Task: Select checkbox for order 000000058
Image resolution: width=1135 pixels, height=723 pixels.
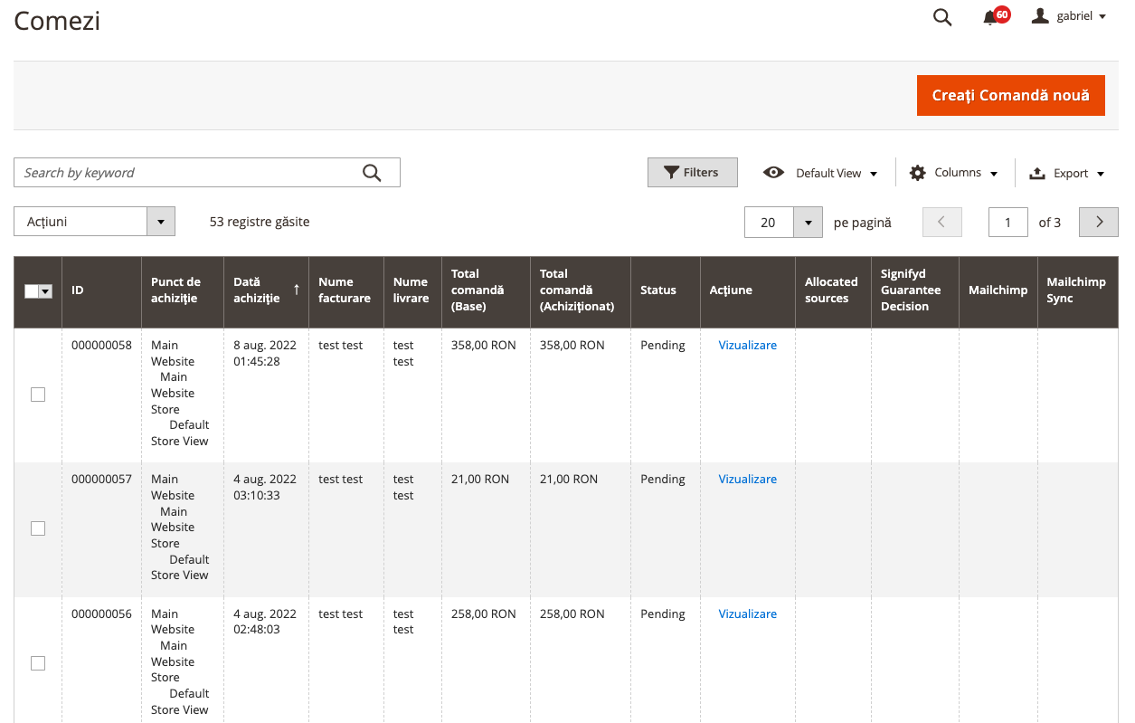Action: click(38, 395)
